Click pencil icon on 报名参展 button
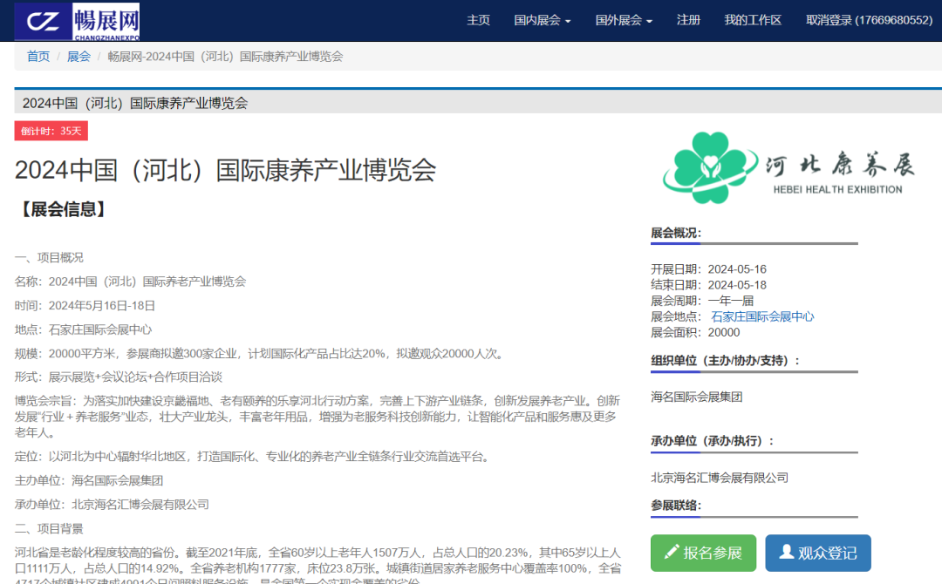The image size is (942, 584). (671, 552)
